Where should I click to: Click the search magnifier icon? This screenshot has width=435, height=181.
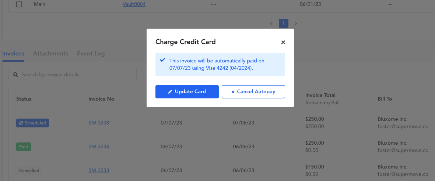point(16,75)
